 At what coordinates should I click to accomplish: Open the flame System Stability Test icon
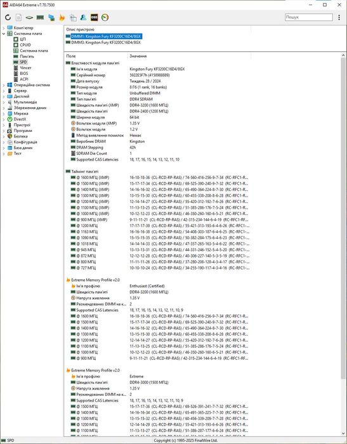pos(62,18)
